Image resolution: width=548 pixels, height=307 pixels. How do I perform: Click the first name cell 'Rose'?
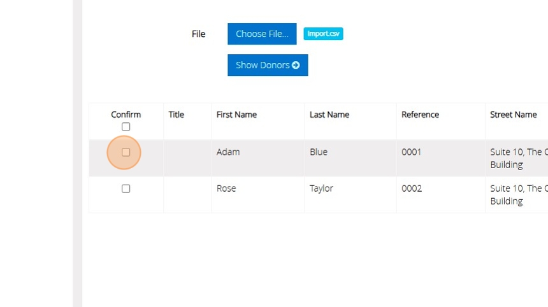(226, 189)
